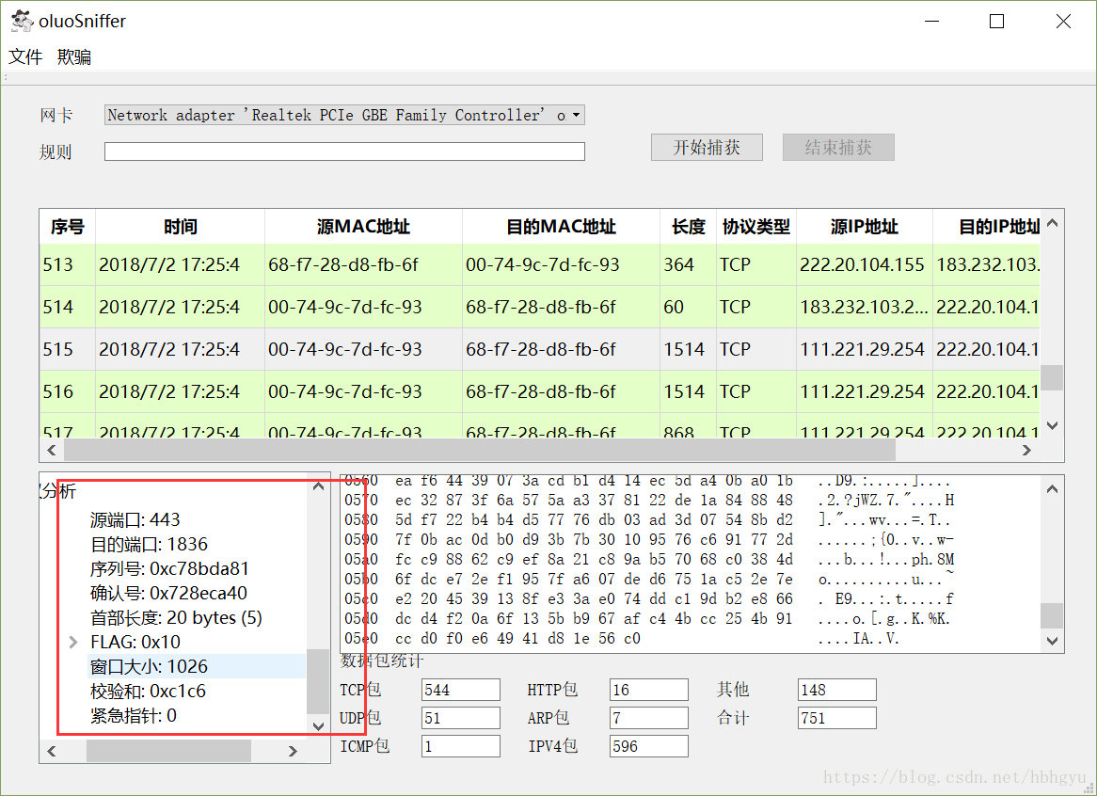Click the analysis tree vertical scrollbar thumb
The image size is (1097, 796).
pyautogui.click(x=318, y=681)
